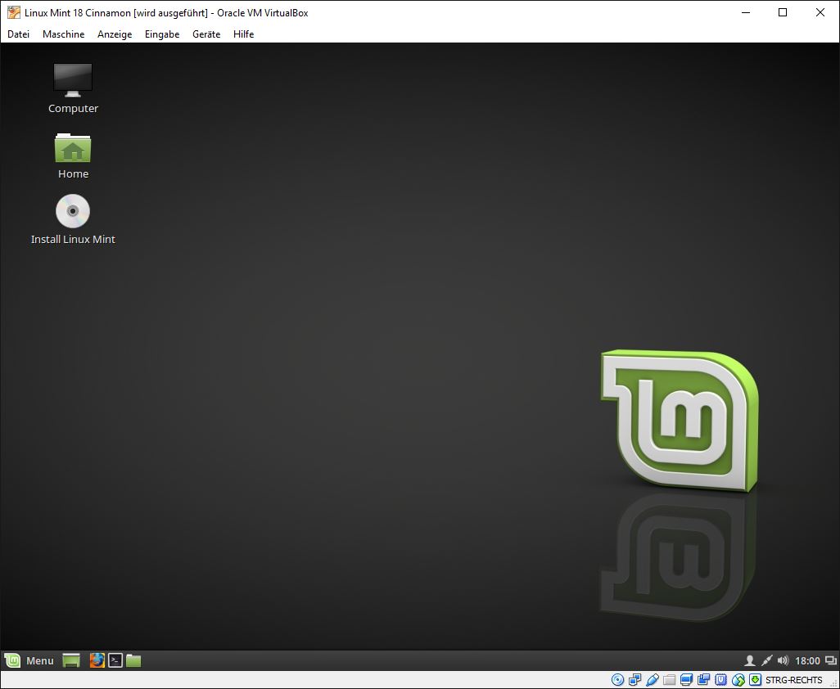Expand the Hilfe menu
Image resolution: width=840 pixels, height=689 pixels.
tap(243, 34)
